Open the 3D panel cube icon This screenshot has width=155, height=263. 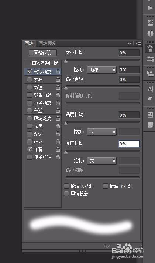(x=150, y=23)
